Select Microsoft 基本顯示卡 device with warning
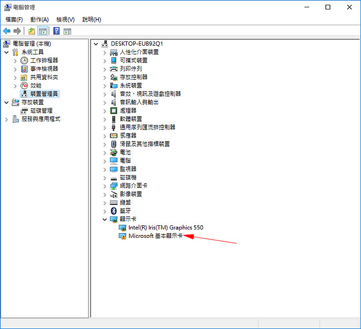This screenshot has width=361, height=329. point(155,236)
